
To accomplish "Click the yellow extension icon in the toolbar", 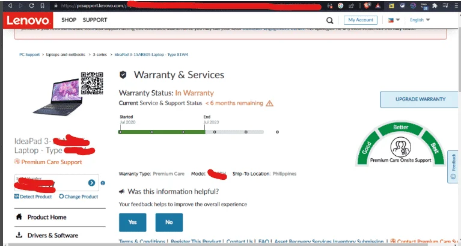I will pyautogui.click(x=391, y=5).
